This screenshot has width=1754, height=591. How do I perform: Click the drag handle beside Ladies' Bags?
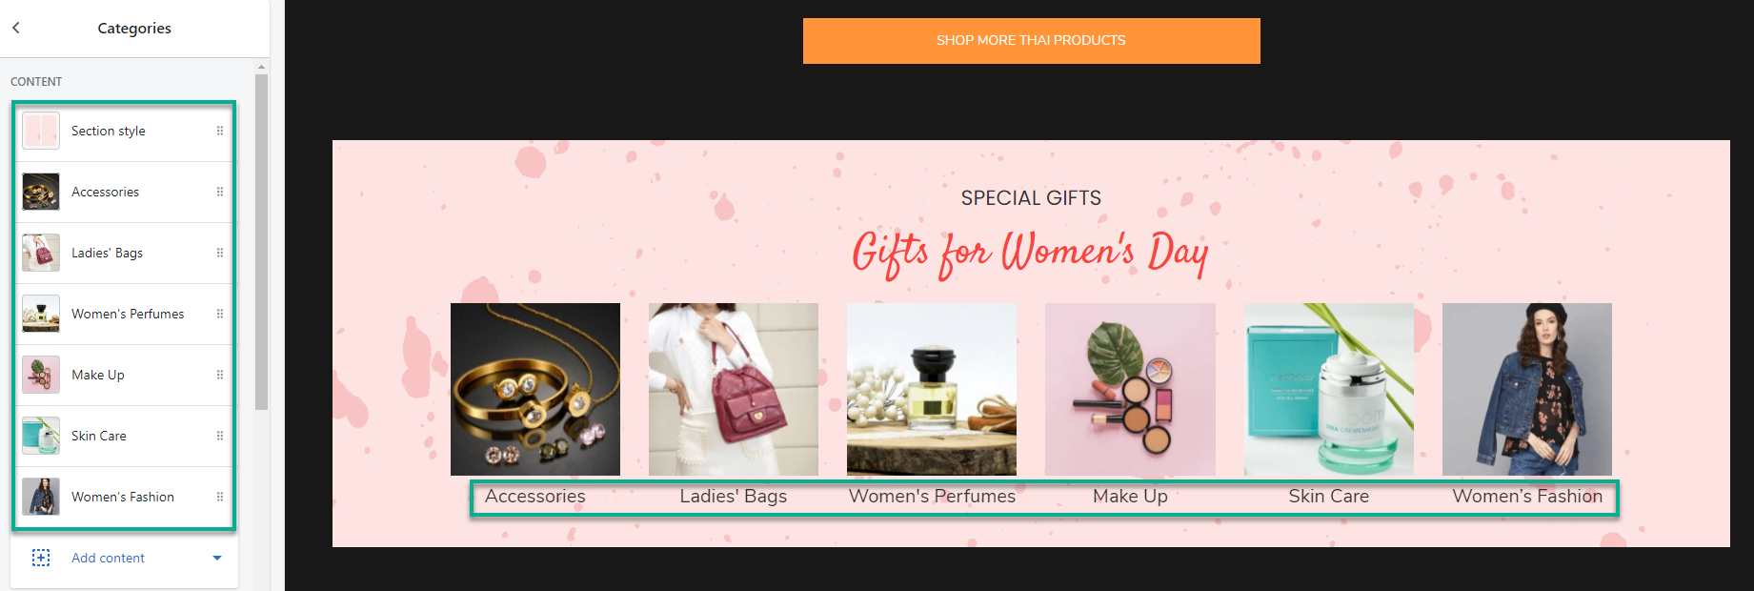pyautogui.click(x=220, y=253)
